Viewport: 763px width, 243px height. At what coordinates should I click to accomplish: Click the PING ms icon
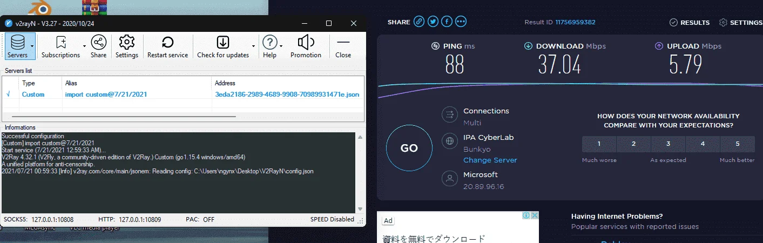(x=436, y=46)
